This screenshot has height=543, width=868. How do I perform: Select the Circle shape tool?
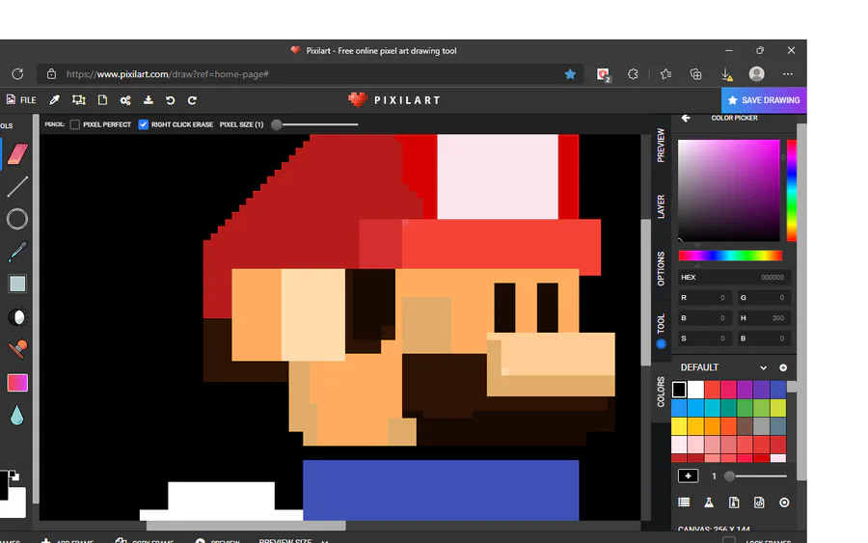click(x=17, y=219)
